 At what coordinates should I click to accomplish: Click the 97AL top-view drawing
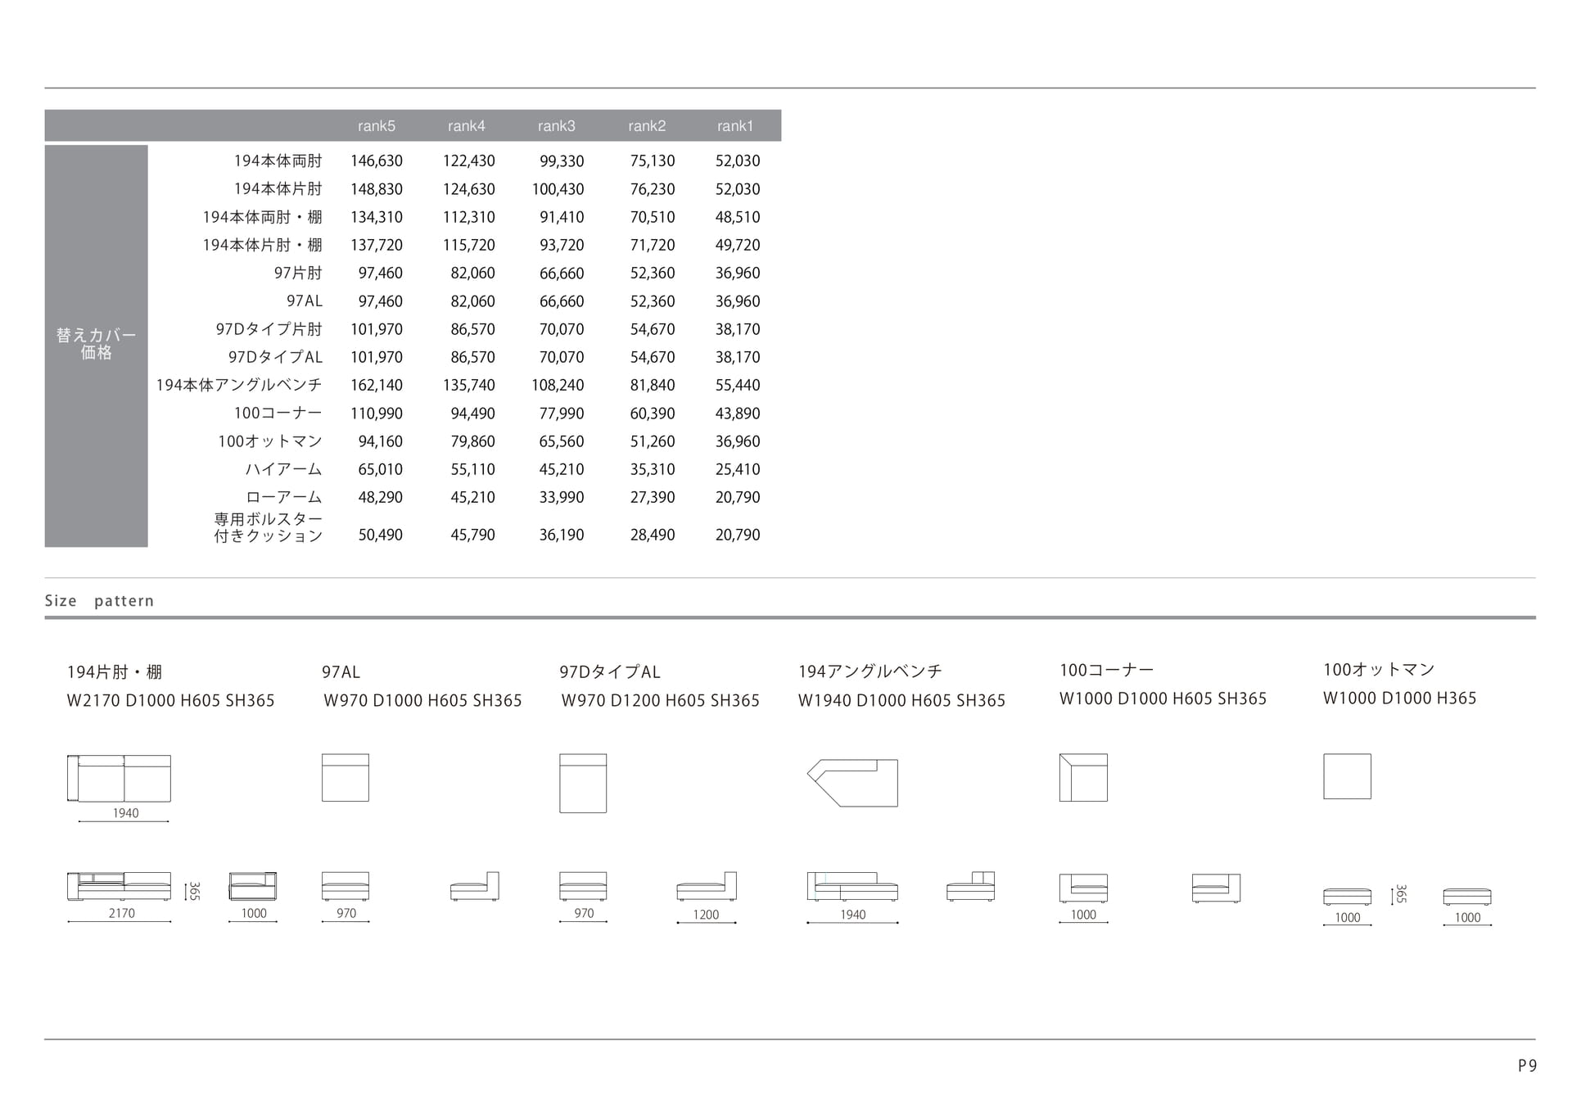(346, 777)
